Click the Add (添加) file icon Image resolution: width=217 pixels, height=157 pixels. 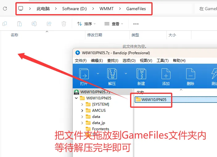[x=166, y=74]
